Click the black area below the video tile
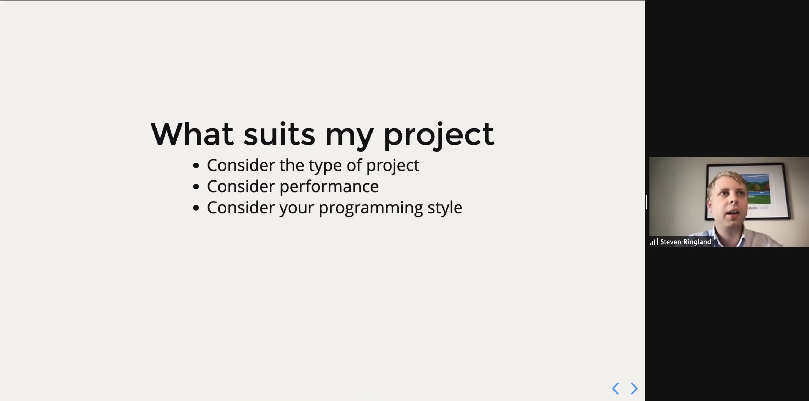This screenshot has width=809, height=401. (727, 323)
